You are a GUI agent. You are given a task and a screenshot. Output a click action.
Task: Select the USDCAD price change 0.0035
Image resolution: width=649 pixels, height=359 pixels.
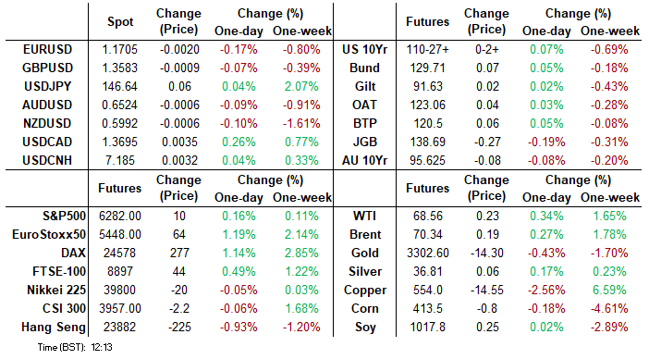click(x=179, y=142)
